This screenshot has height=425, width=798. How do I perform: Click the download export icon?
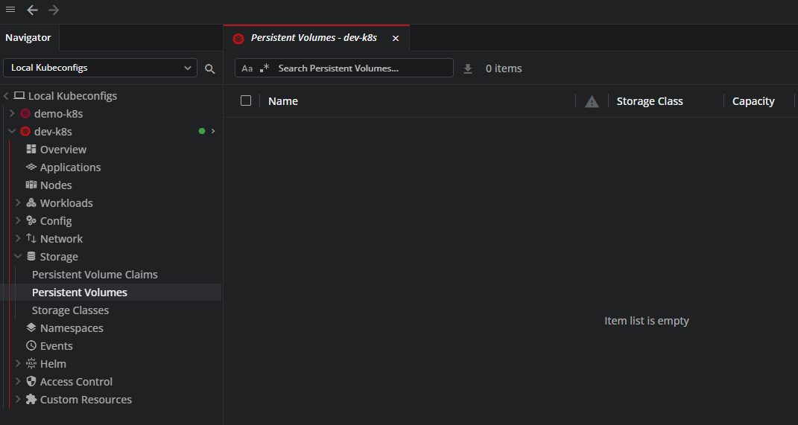pos(468,68)
